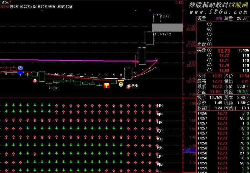Click the 14:56 trade tick row

223,113
